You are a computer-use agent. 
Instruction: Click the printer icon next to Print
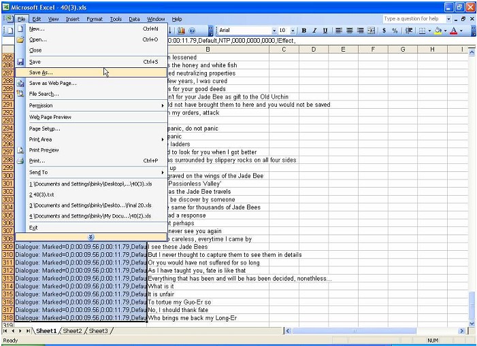pos(20,160)
